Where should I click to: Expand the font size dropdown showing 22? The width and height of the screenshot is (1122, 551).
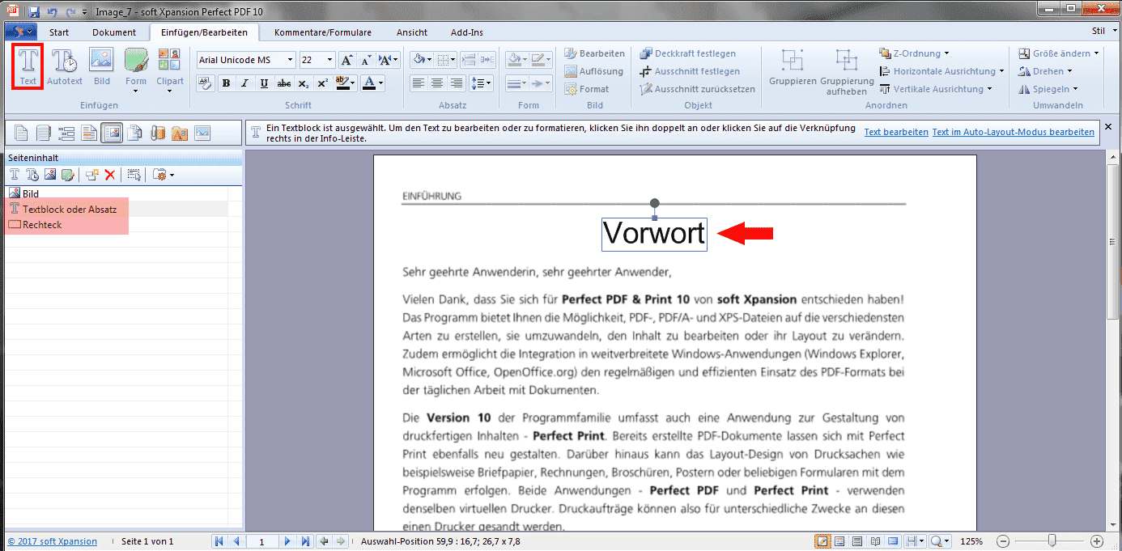(x=329, y=60)
